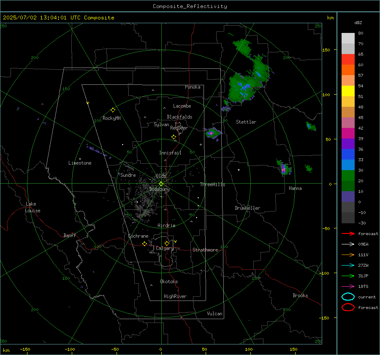This screenshot has width=380, height=355.
Task: Click the asterisk marker above Limestone
Action: pyautogui.click(x=80, y=159)
